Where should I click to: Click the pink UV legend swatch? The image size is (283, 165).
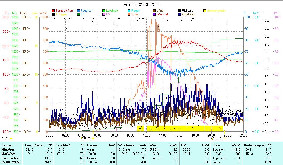coord(104,14)
